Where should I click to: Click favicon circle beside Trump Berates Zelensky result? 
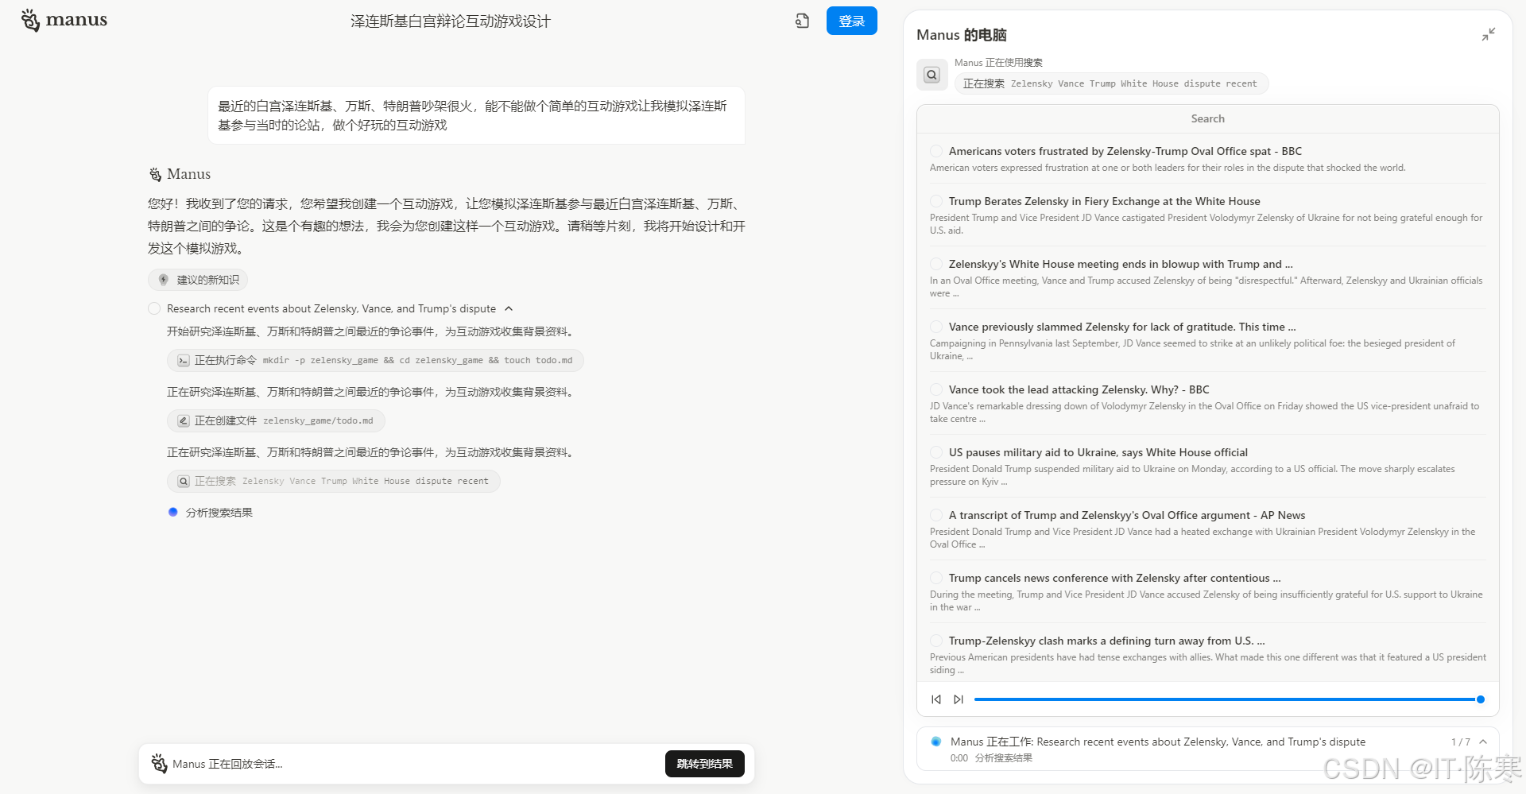pos(936,201)
